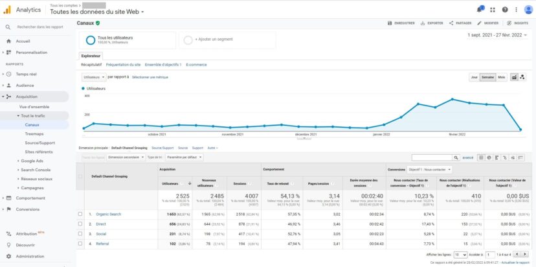The height and width of the screenshot is (267, 536).
Task: Open the Fréquentation du site tab
Action: 123,65
